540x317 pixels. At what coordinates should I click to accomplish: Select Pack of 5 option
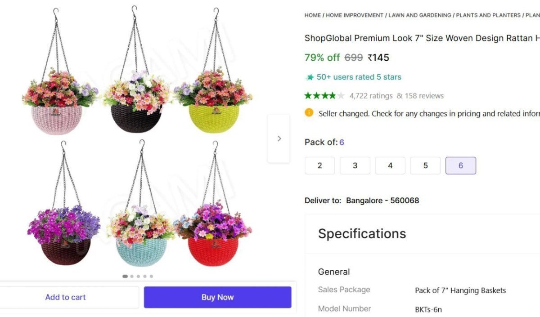(425, 165)
